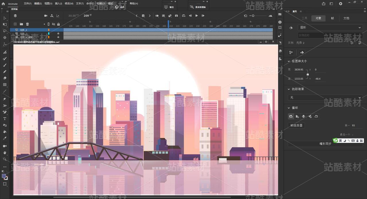The width and height of the screenshot is (367, 199).
Task: Collapse the 位置和大小 section
Action: pos(289,61)
